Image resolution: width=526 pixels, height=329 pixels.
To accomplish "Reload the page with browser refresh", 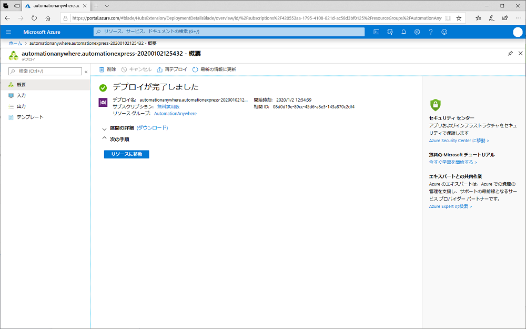I will tap(34, 18).
